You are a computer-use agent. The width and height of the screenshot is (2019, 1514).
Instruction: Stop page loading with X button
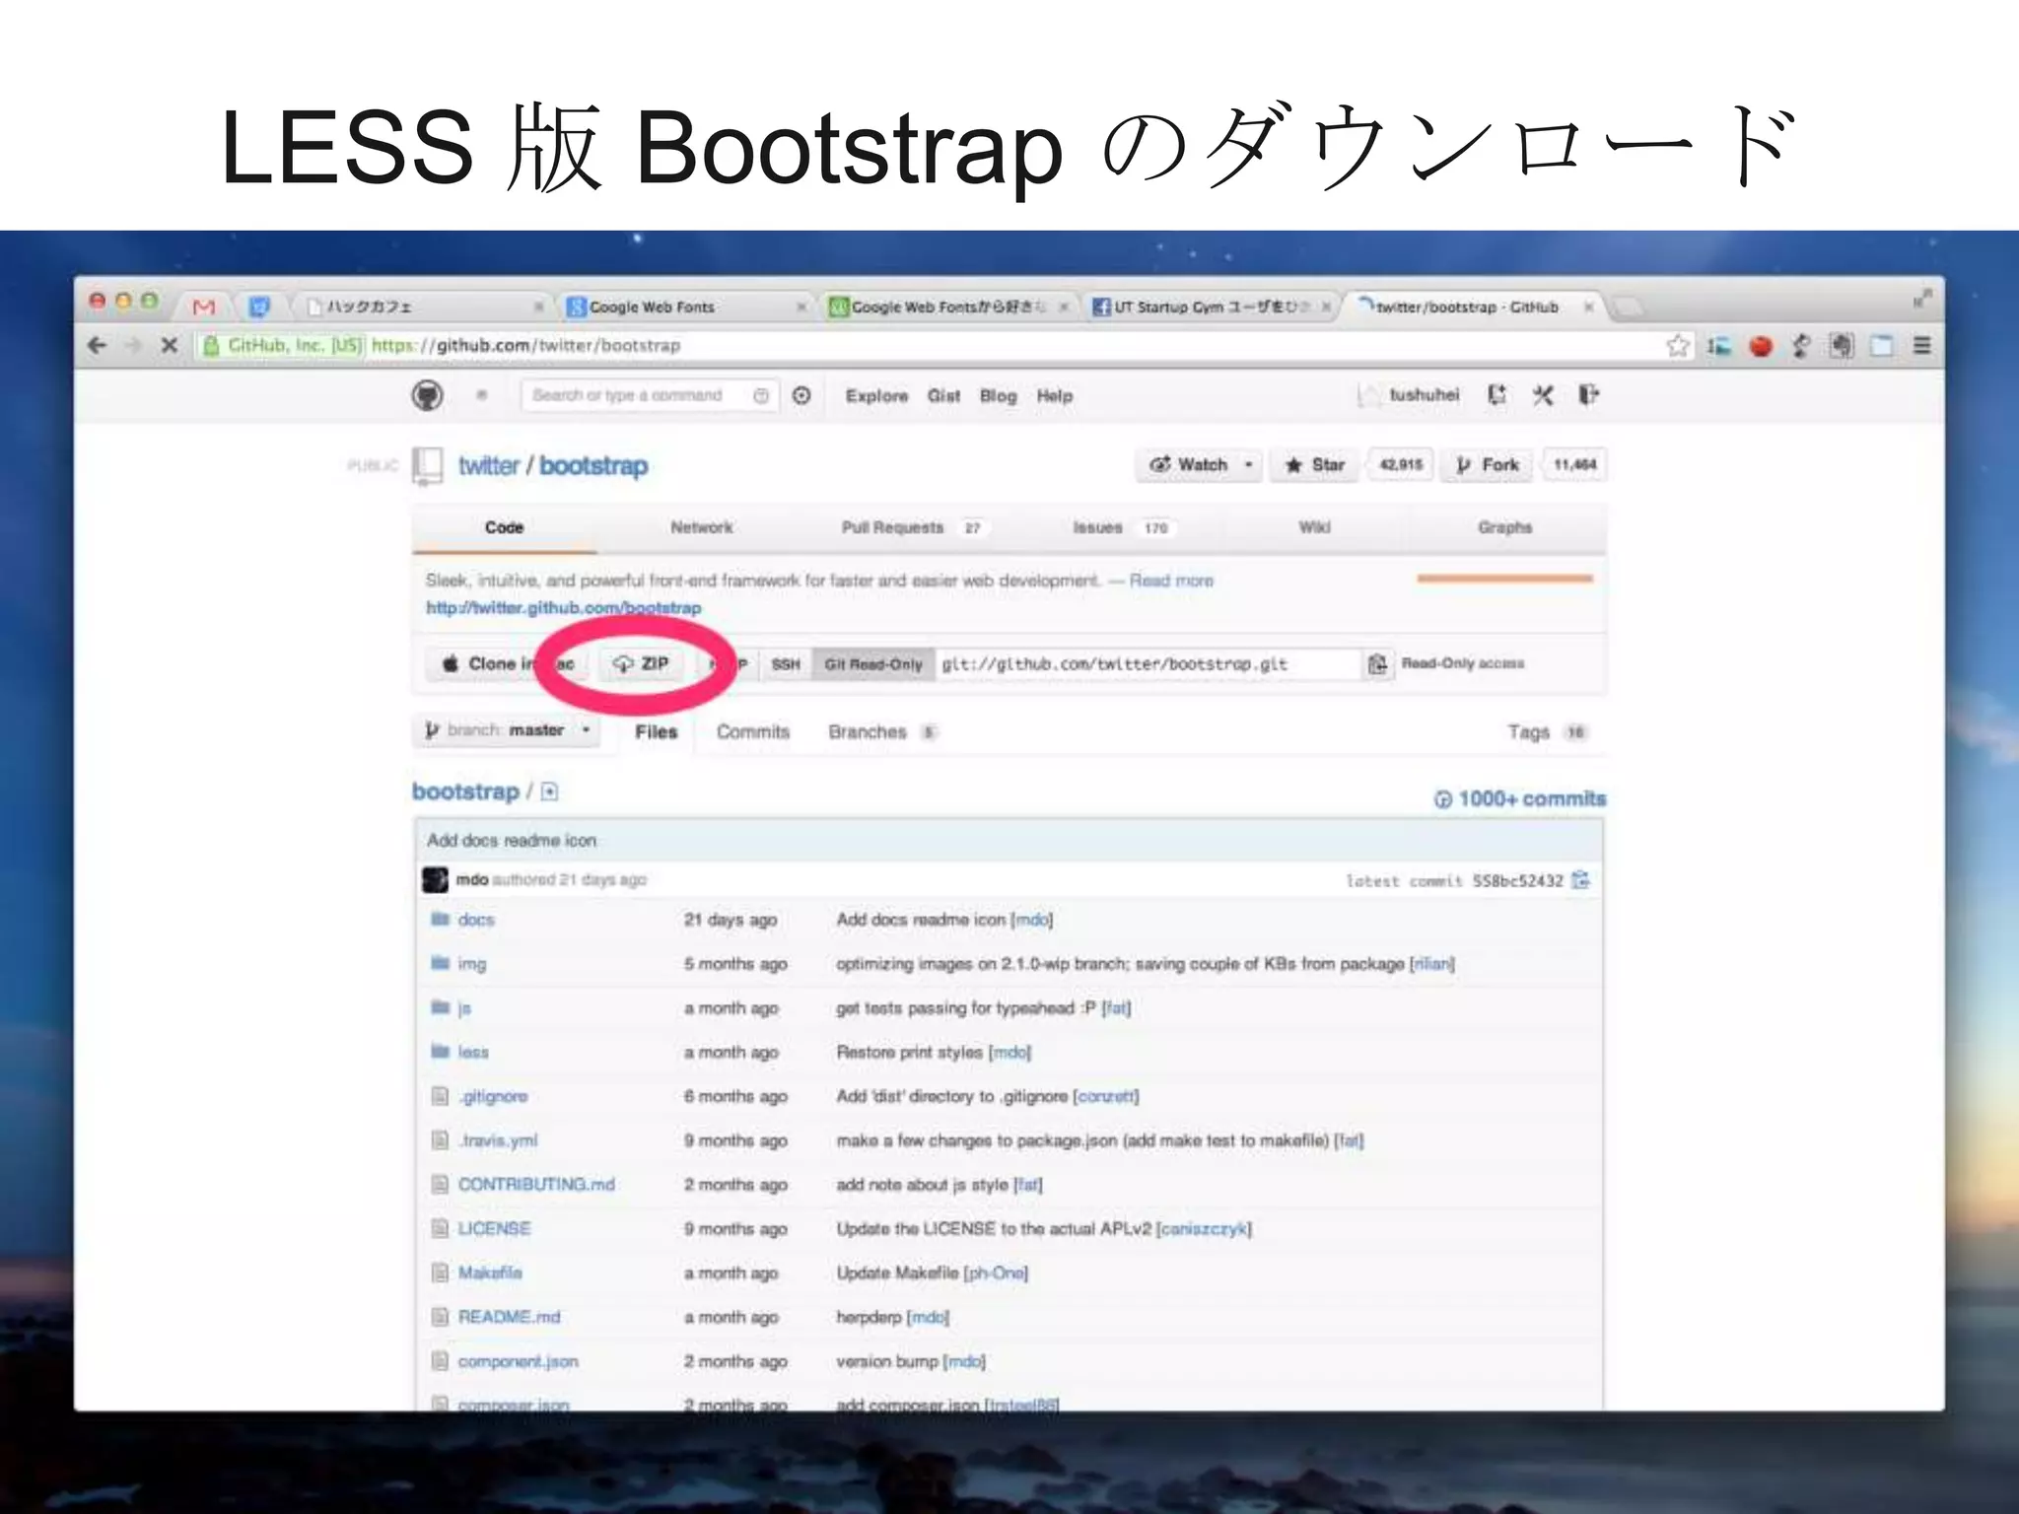[x=169, y=346]
